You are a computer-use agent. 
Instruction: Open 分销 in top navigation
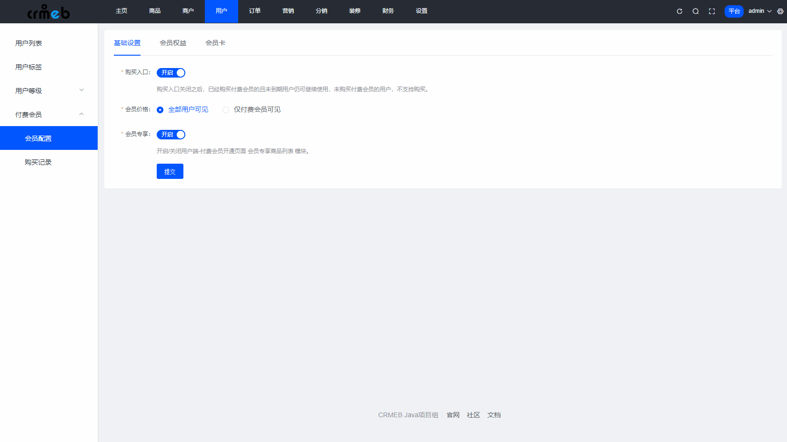[x=322, y=11]
